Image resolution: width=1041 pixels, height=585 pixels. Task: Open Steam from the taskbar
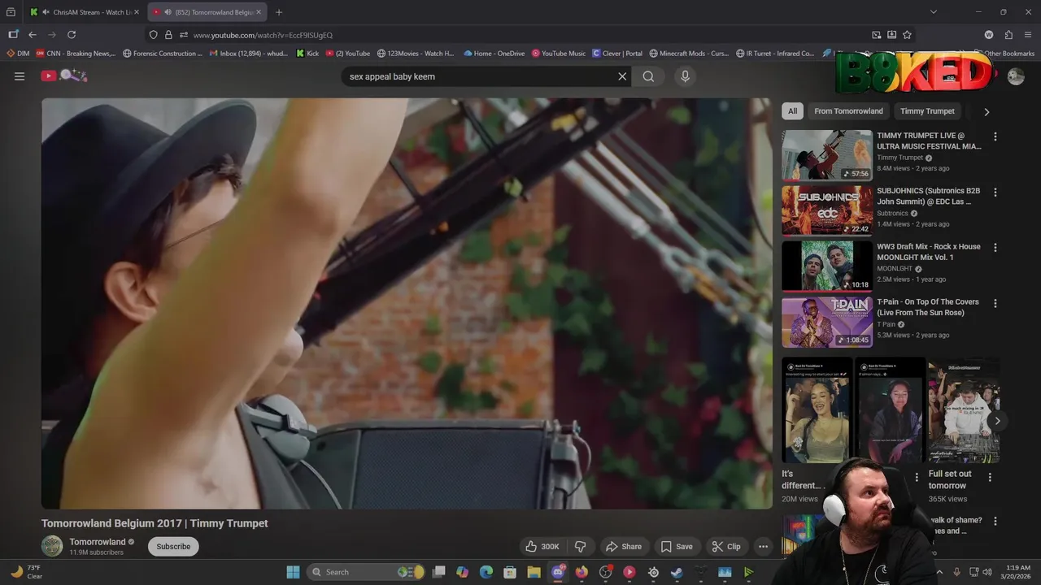pyautogui.click(x=677, y=572)
